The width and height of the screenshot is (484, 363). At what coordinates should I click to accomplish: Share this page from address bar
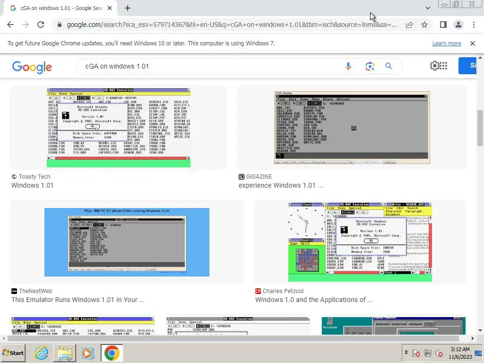(x=409, y=25)
